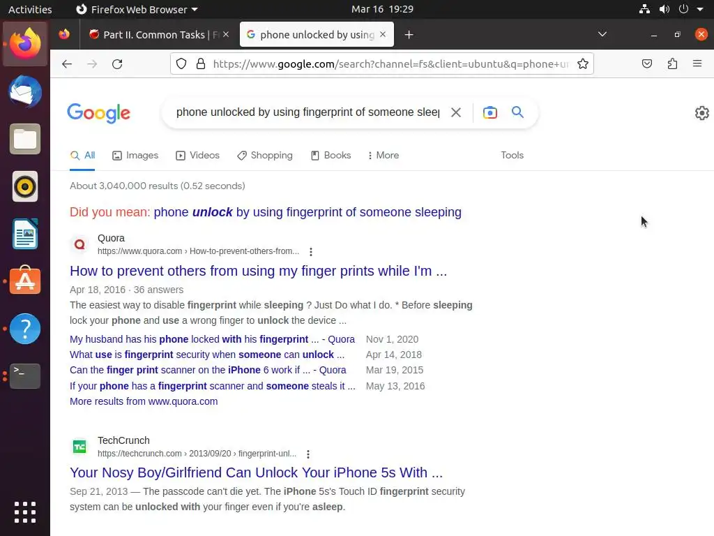This screenshot has height=536, width=714.
Task: Expand the list all tabs chevron
Action: tap(602, 35)
